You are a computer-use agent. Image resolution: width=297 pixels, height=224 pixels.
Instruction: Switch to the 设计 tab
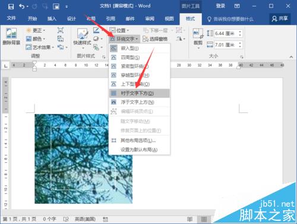click(x=71, y=19)
